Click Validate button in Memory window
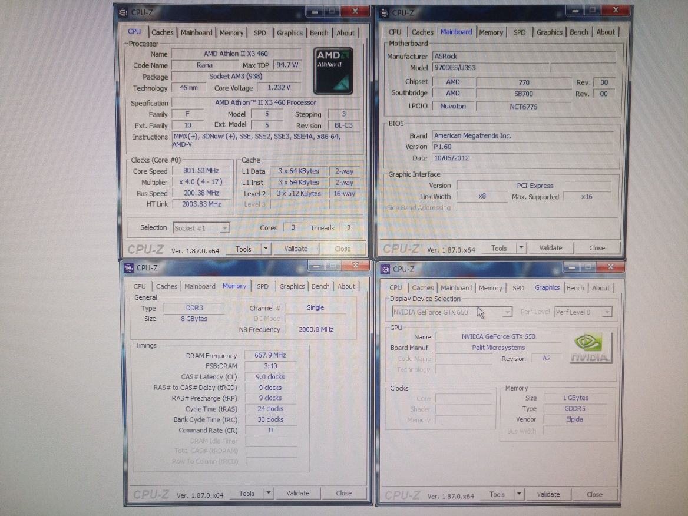The image size is (688, 516). [x=298, y=493]
